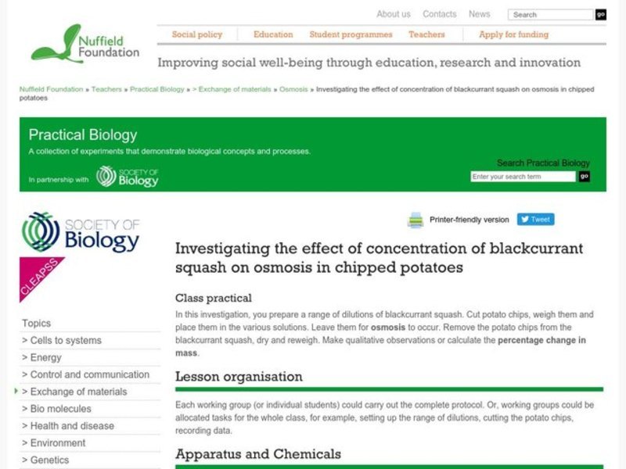This screenshot has height=469, width=626.
Task: Follow the Osmosis breadcrumb link
Action: [293, 89]
